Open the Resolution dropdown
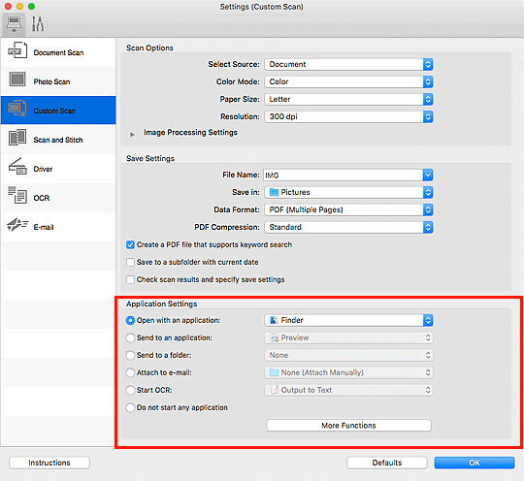This screenshot has width=524, height=481. tap(348, 116)
